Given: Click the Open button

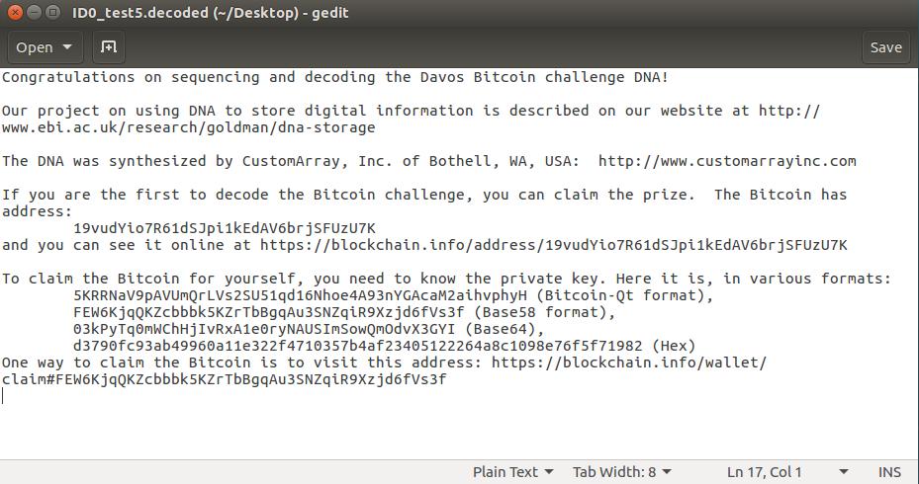Looking at the screenshot, I should point(35,47).
